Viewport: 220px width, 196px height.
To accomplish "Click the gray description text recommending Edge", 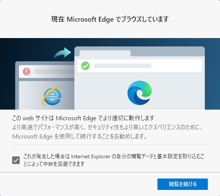I will click(x=107, y=132).
